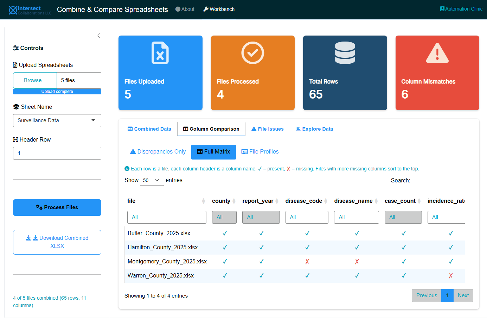
Task: Open the Sheet Name dropdown
Action: 57,120
